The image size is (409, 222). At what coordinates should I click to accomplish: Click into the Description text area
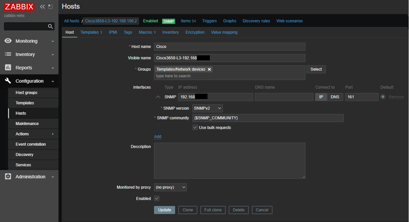[230, 161]
